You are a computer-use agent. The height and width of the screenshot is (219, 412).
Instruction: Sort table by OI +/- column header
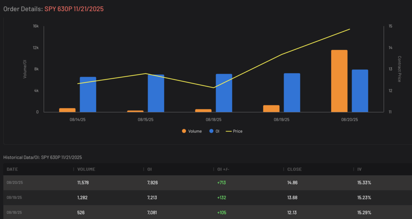coord(223,169)
